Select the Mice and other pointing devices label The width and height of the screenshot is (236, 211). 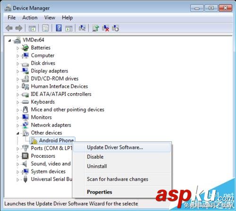(67, 109)
